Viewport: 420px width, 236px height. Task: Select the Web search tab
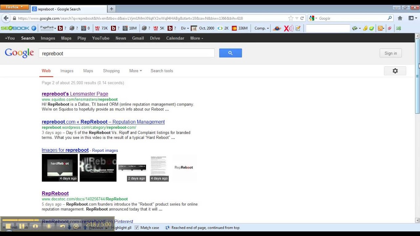pos(46,71)
